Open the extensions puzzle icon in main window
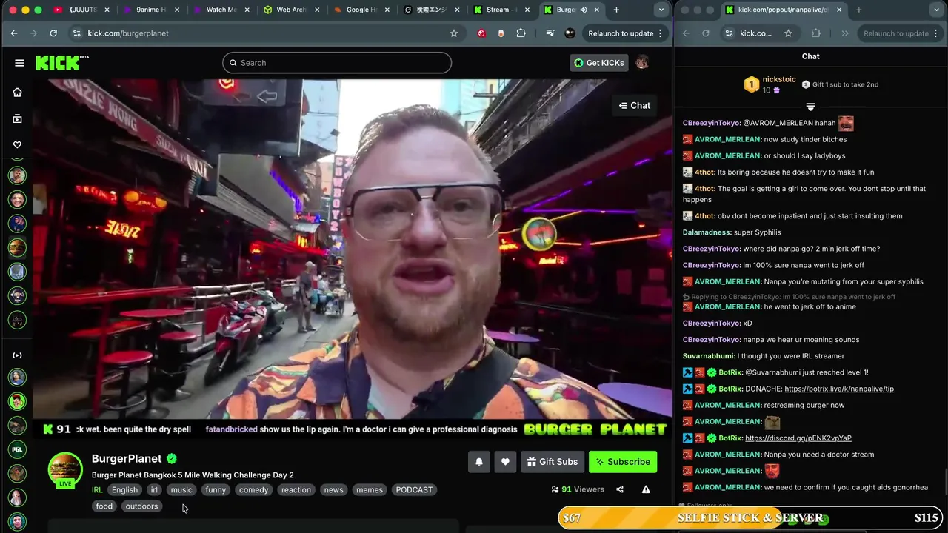This screenshot has width=948, height=533. point(521,33)
